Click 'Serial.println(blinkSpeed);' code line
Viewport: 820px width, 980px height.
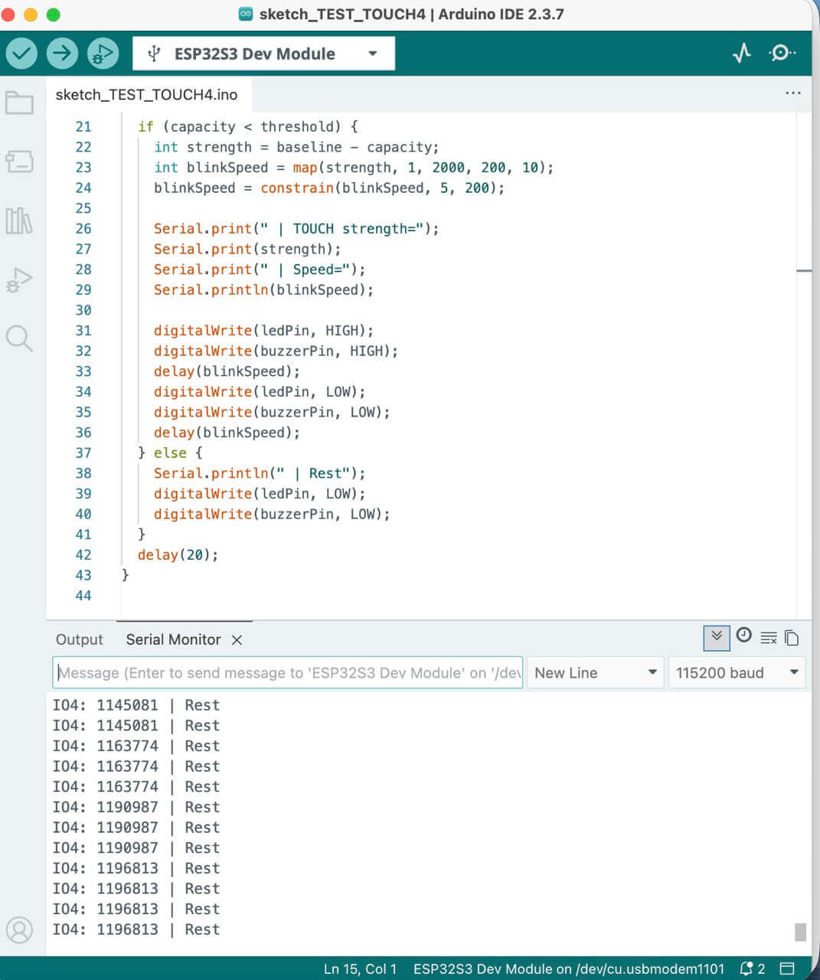263,290
